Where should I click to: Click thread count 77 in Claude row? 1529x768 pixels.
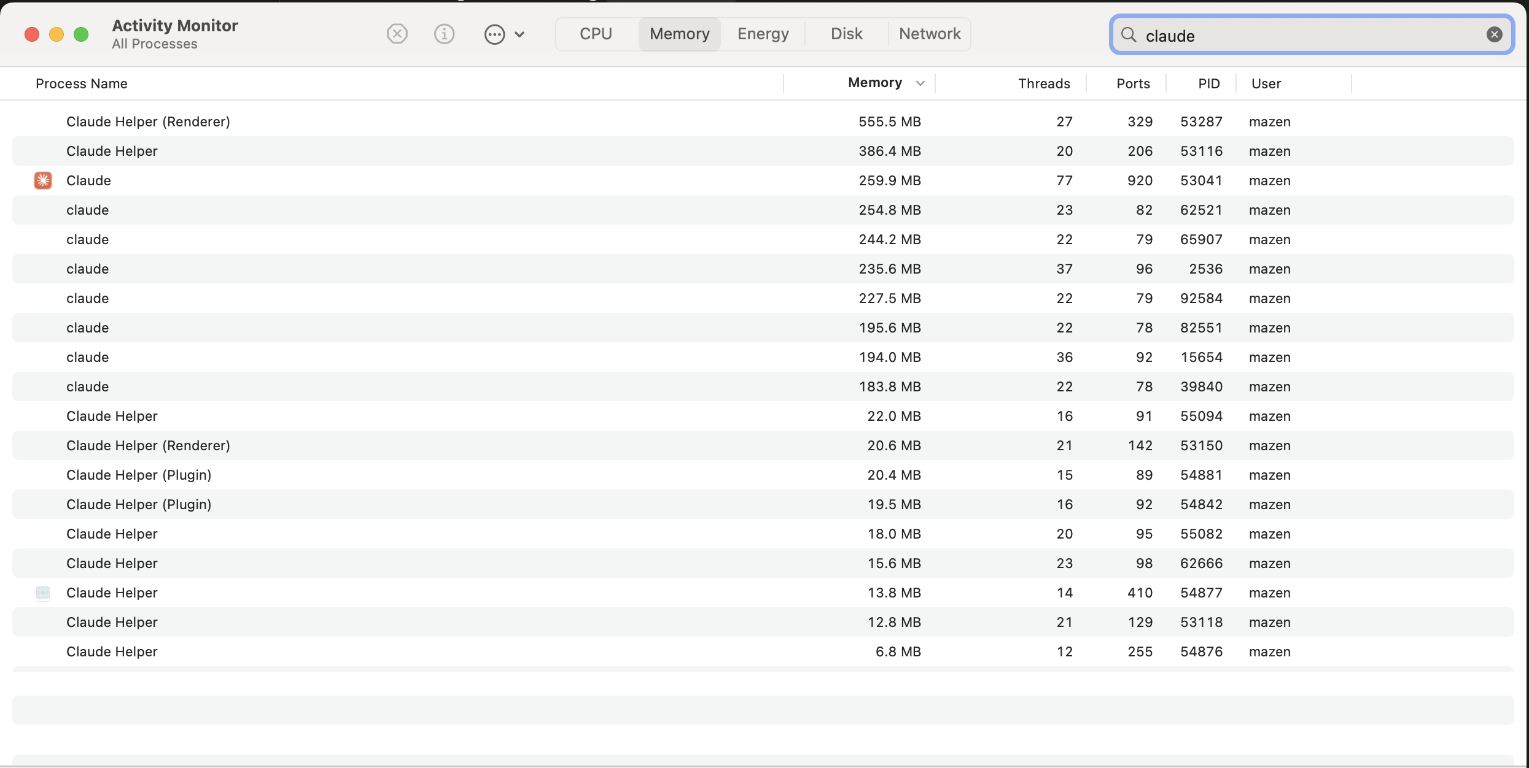pos(1064,180)
